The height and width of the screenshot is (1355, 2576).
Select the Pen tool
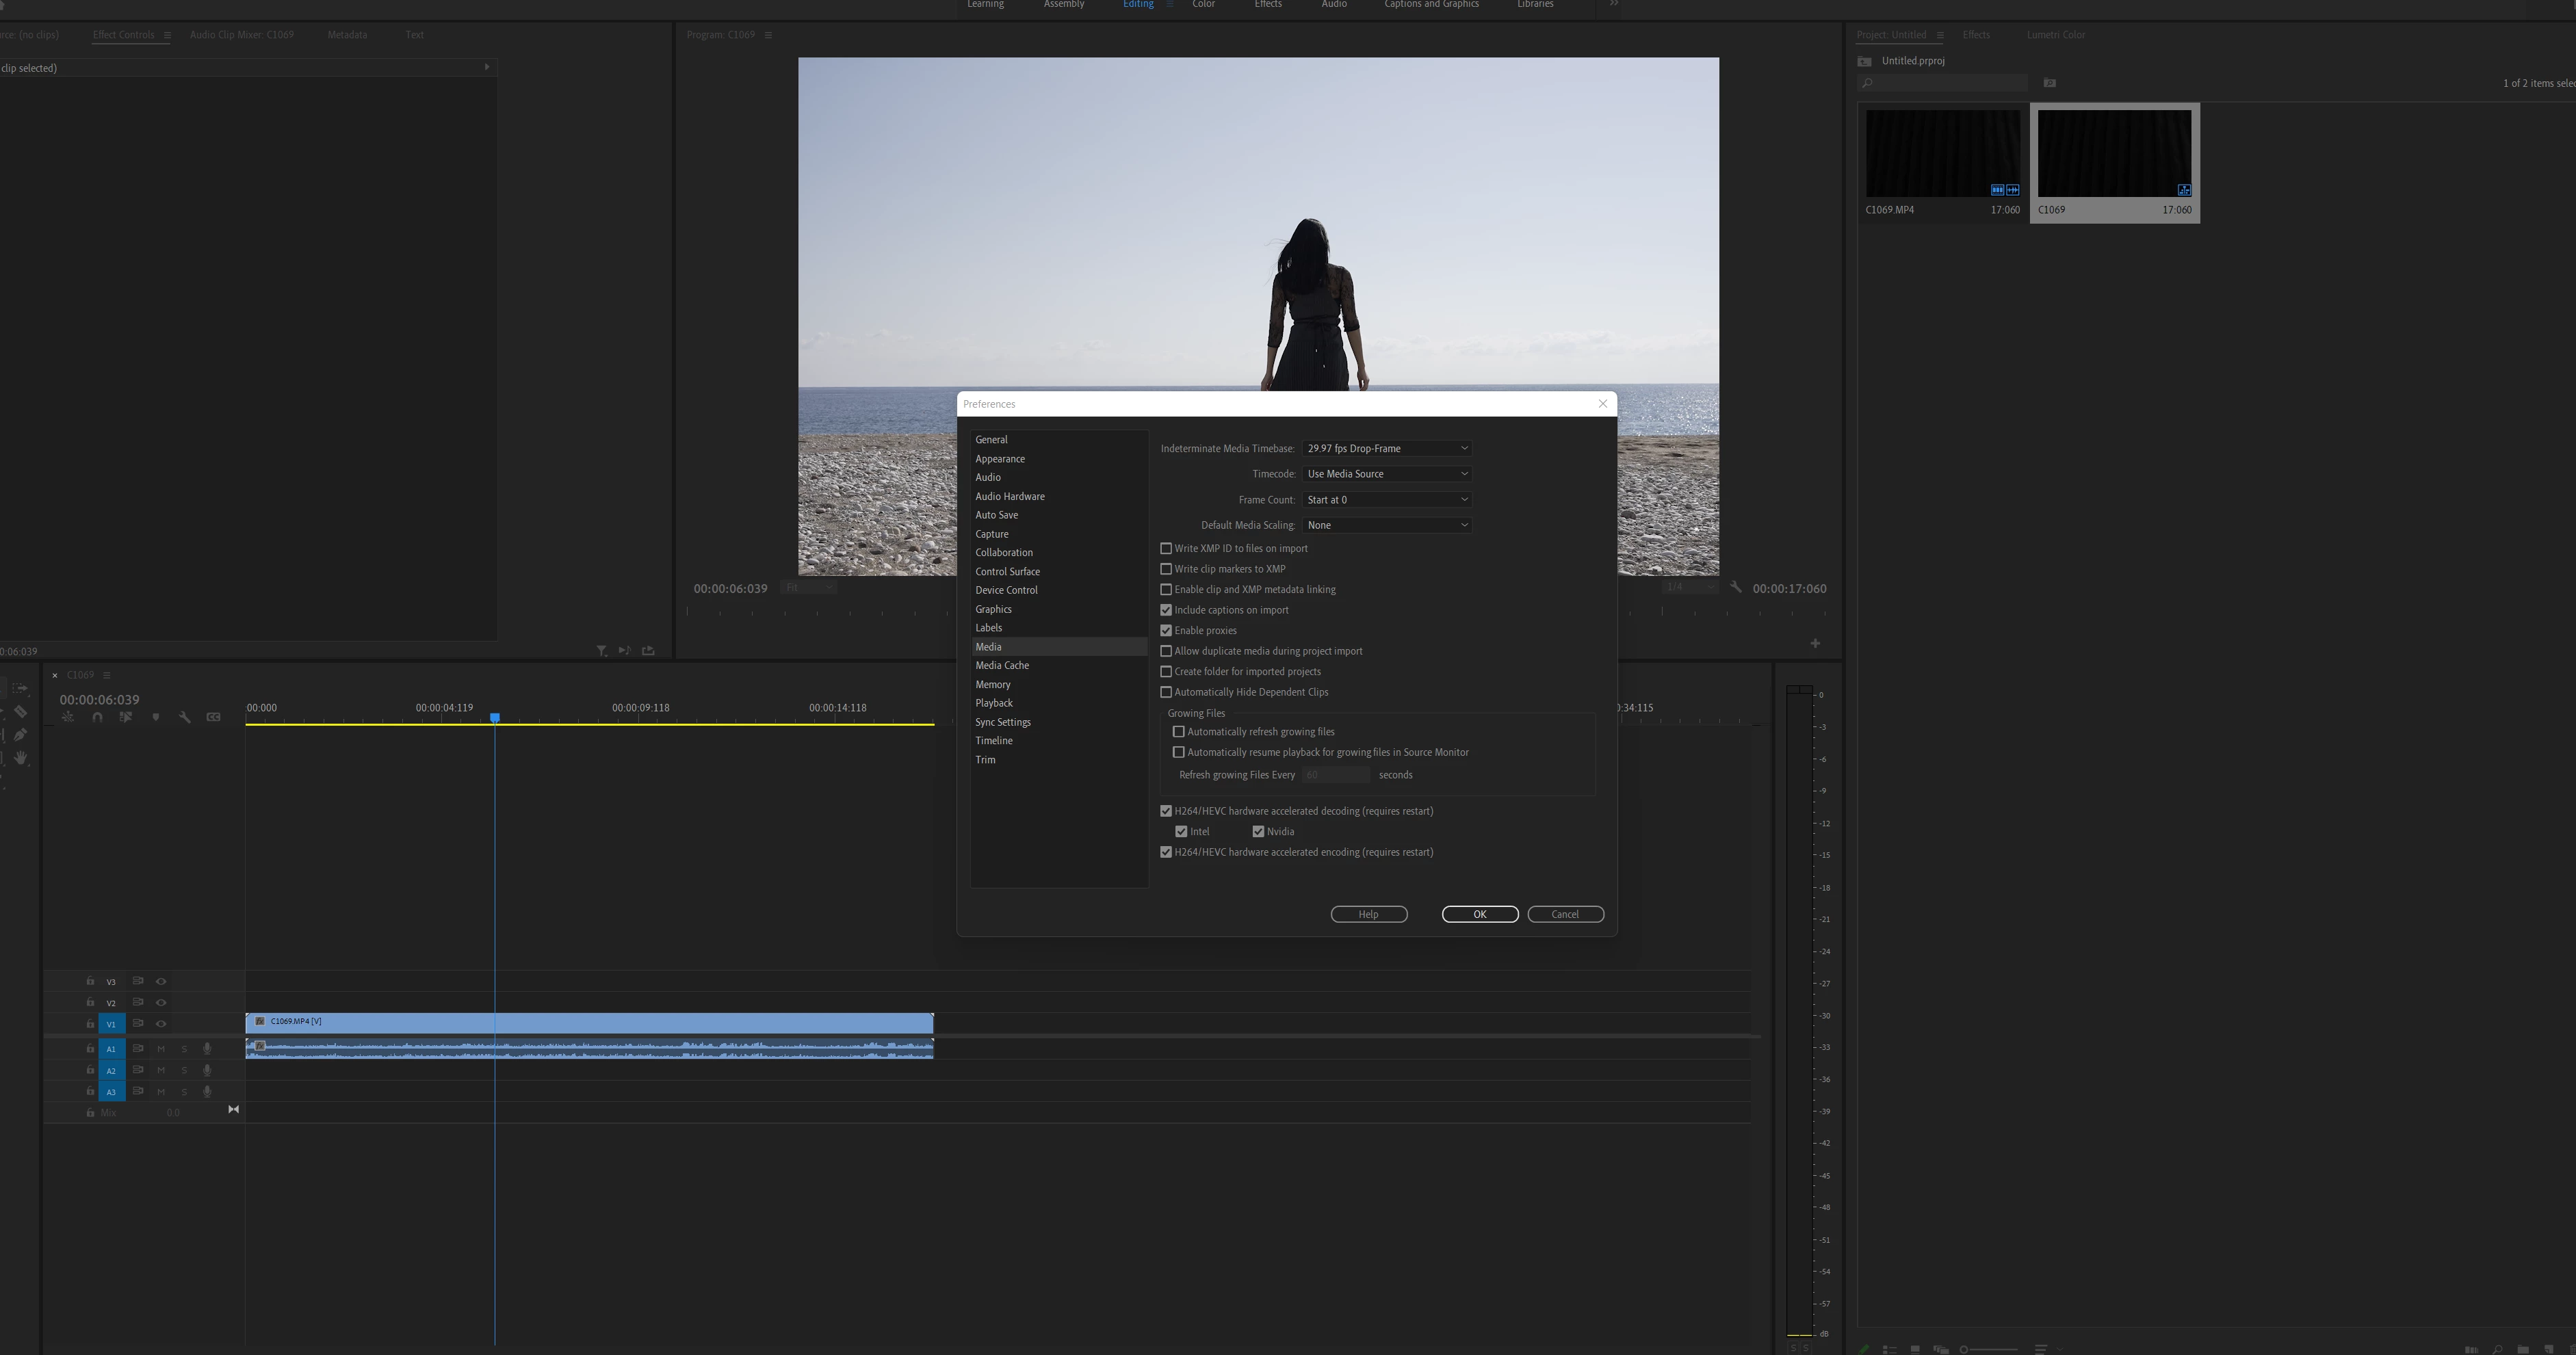[20, 735]
